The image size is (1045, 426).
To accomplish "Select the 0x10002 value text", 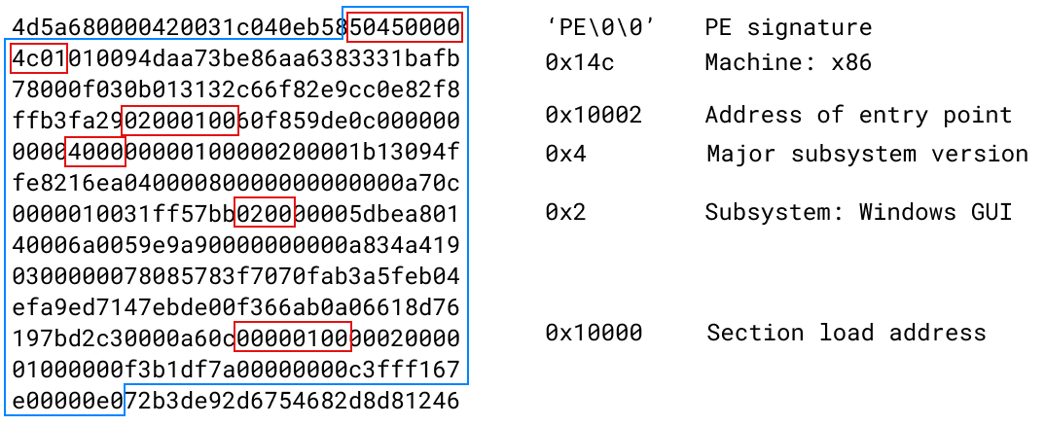I will point(594,116).
